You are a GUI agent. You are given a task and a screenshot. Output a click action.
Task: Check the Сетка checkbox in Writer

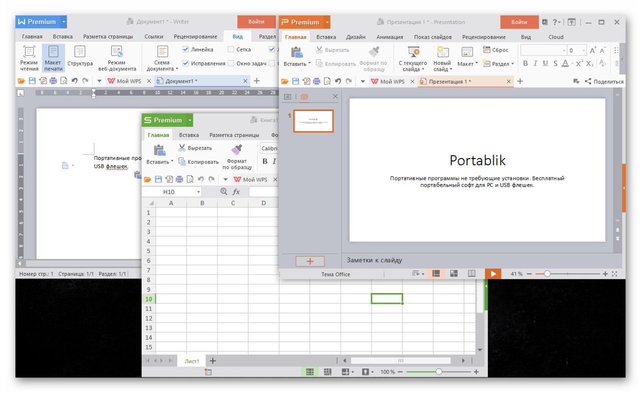click(x=231, y=49)
